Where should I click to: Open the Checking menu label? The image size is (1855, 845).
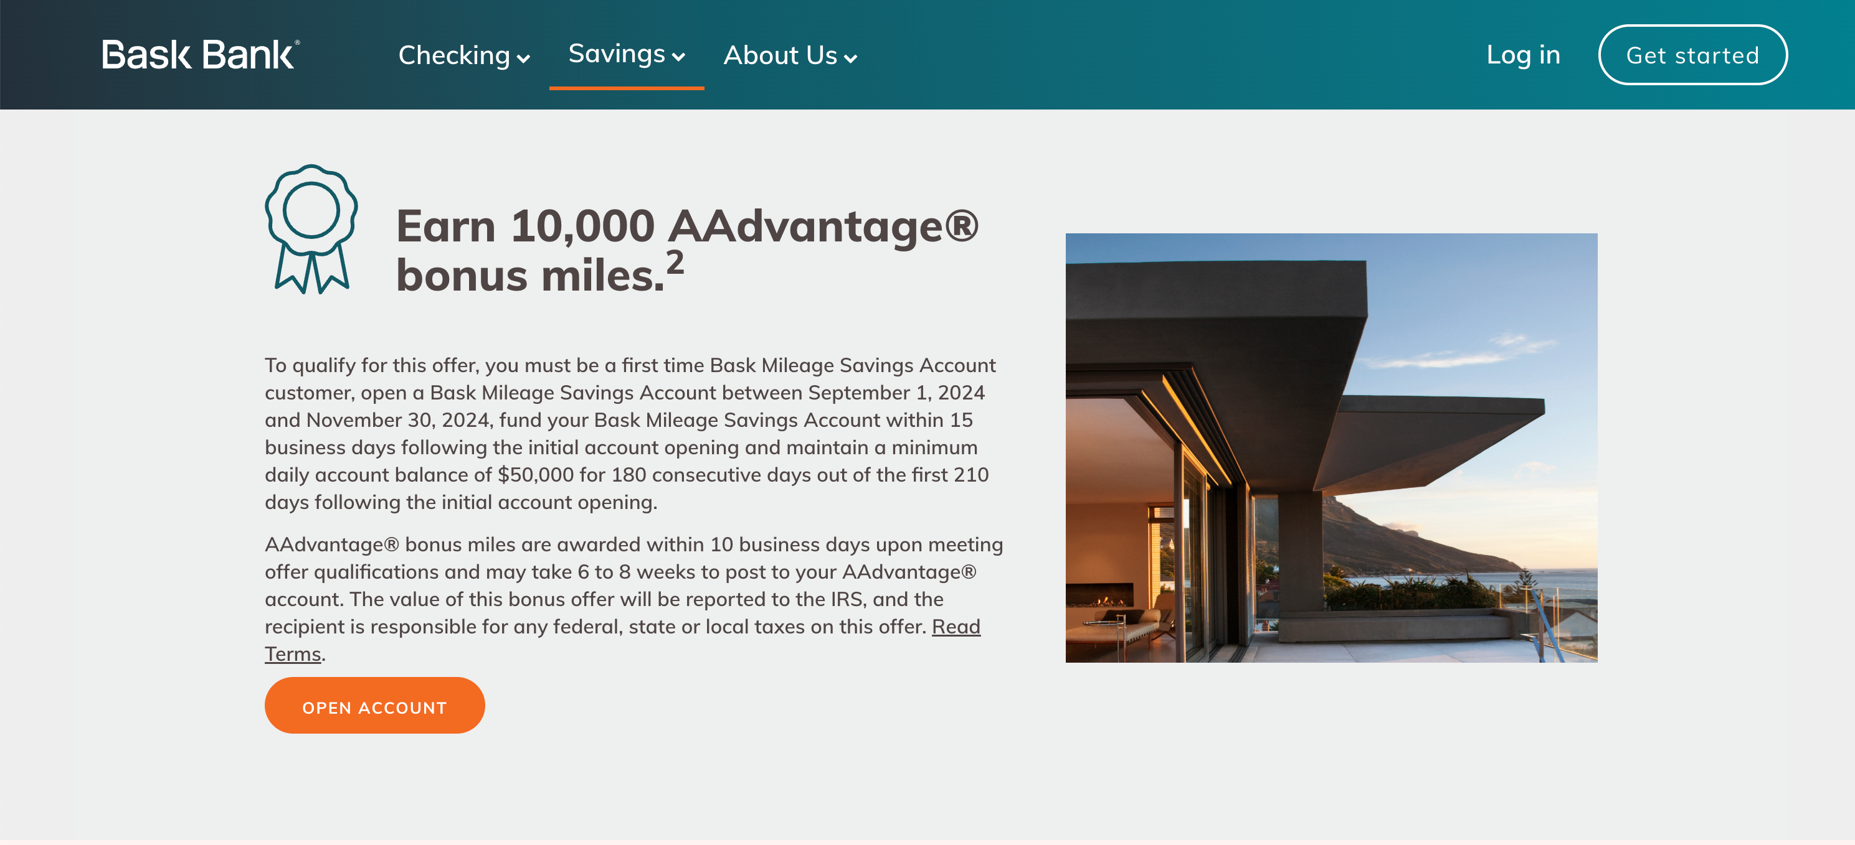[453, 55]
